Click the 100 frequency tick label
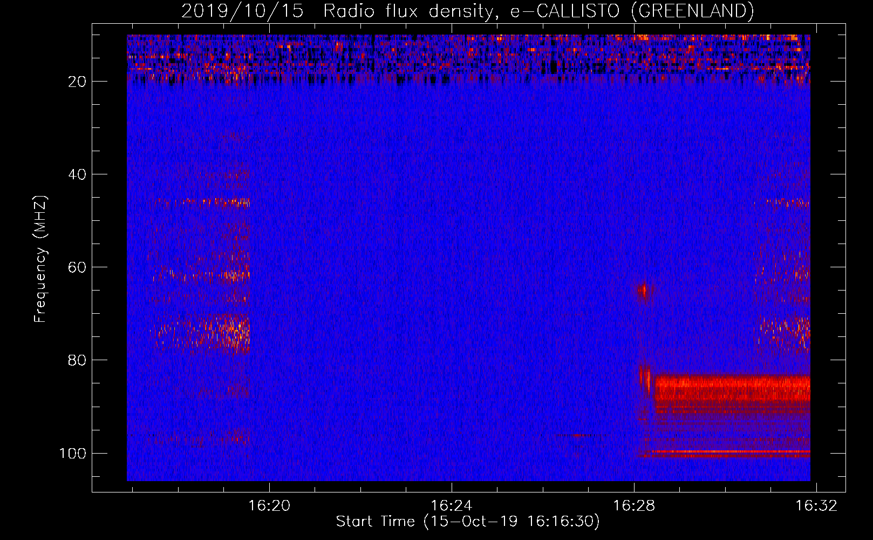 coord(73,453)
